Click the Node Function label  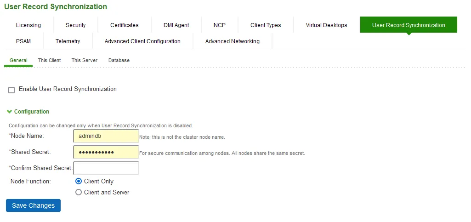pos(31,182)
